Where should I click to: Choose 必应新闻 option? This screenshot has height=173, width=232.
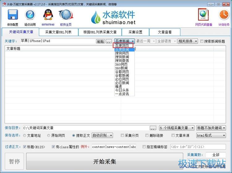point(125,83)
